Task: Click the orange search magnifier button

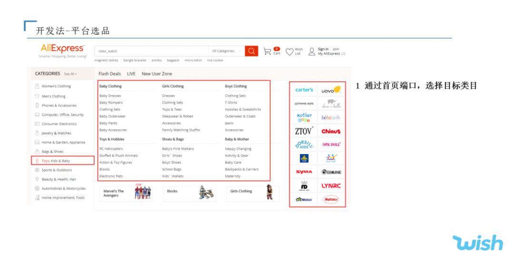Action: (251, 51)
